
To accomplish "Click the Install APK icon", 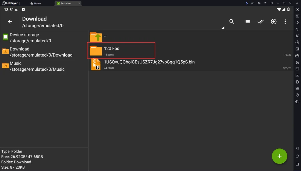I will click(x=297, y=55).
